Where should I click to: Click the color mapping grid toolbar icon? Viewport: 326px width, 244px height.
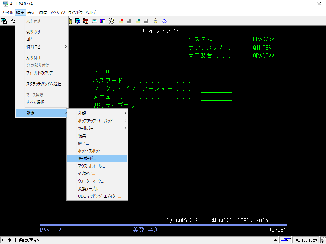coord(102,21)
